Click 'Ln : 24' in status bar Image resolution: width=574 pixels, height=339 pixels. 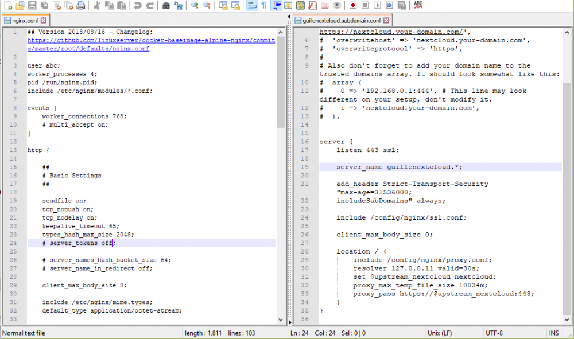point(300,333)
